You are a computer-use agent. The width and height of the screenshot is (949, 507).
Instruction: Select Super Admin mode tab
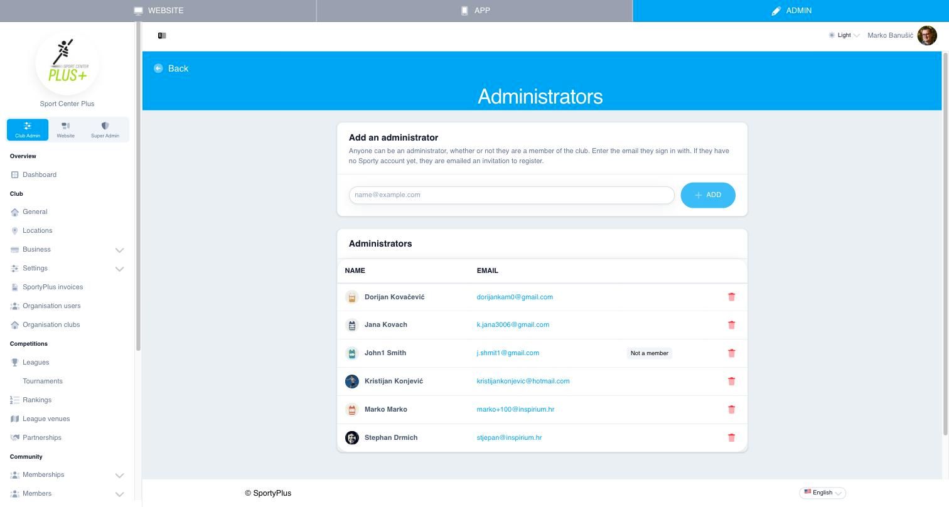[105, 130]
